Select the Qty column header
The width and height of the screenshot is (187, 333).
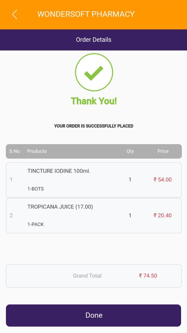click(130, 151)
